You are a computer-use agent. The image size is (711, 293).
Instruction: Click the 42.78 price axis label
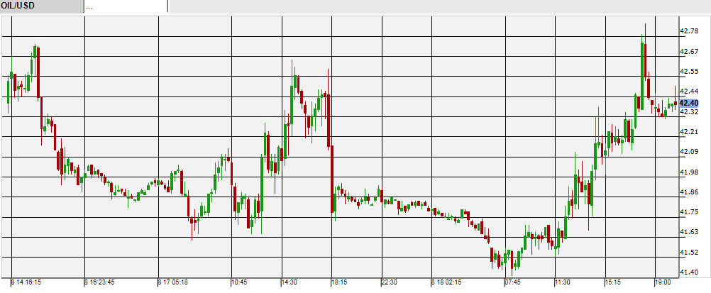tap(690, 31)
